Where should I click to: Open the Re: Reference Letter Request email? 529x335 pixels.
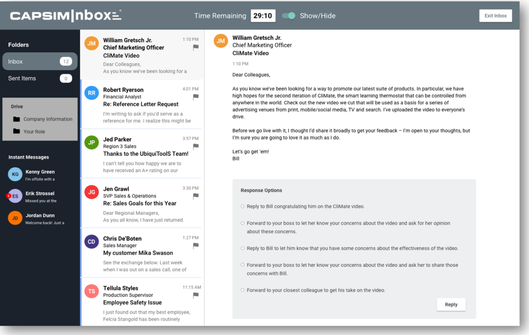142,104
